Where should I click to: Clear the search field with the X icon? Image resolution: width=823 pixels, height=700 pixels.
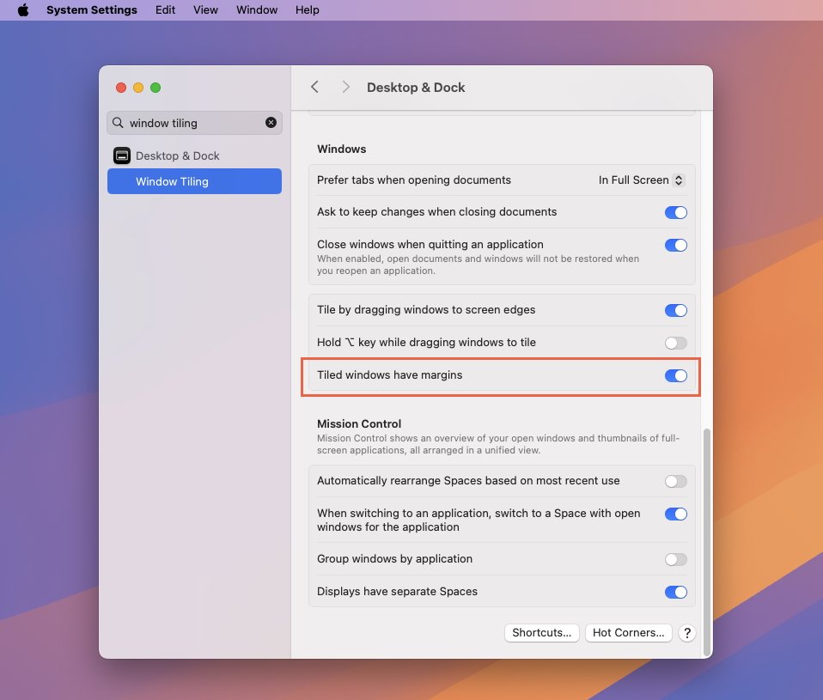tap(271, 123)
